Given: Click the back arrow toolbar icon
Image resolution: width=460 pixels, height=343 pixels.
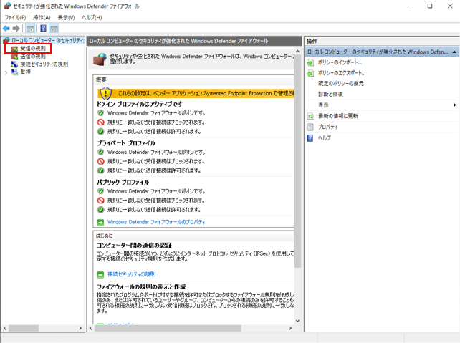Looking at the screenshot, I should 6,28.
